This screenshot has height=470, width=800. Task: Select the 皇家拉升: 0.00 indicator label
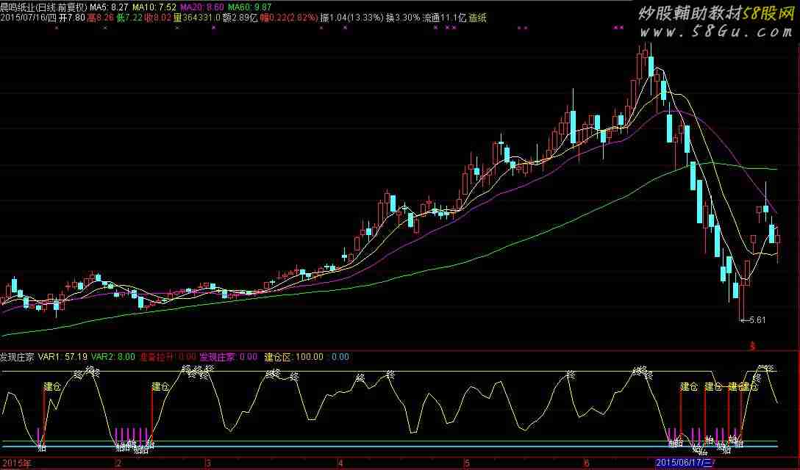(x=168, y=357)
